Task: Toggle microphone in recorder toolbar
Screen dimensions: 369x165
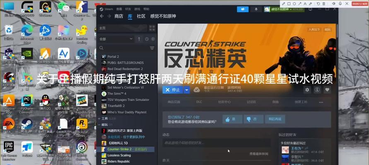Action: coord(340,4)
